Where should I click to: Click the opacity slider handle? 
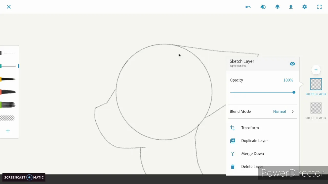tap(294, 92)
